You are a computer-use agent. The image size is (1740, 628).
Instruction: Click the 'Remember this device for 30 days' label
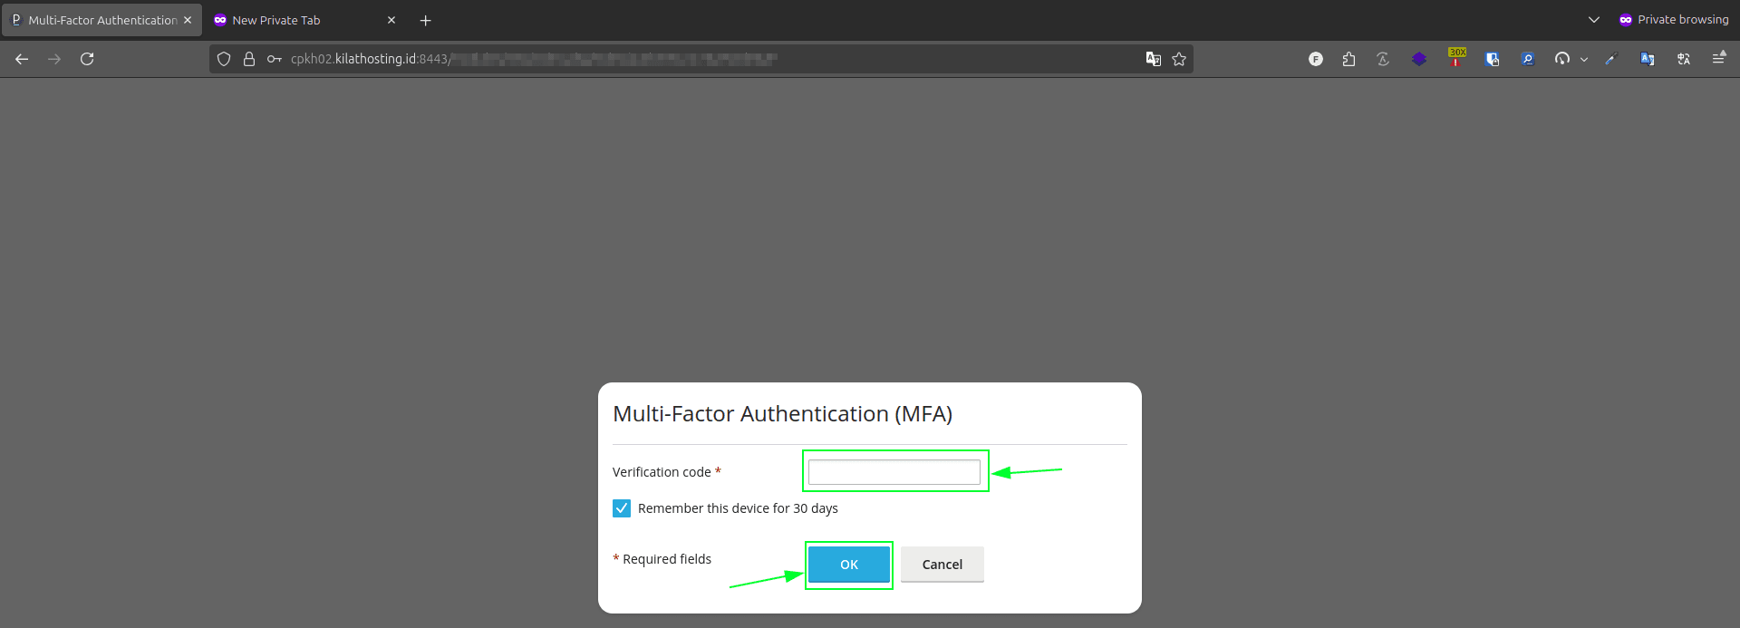738,508
